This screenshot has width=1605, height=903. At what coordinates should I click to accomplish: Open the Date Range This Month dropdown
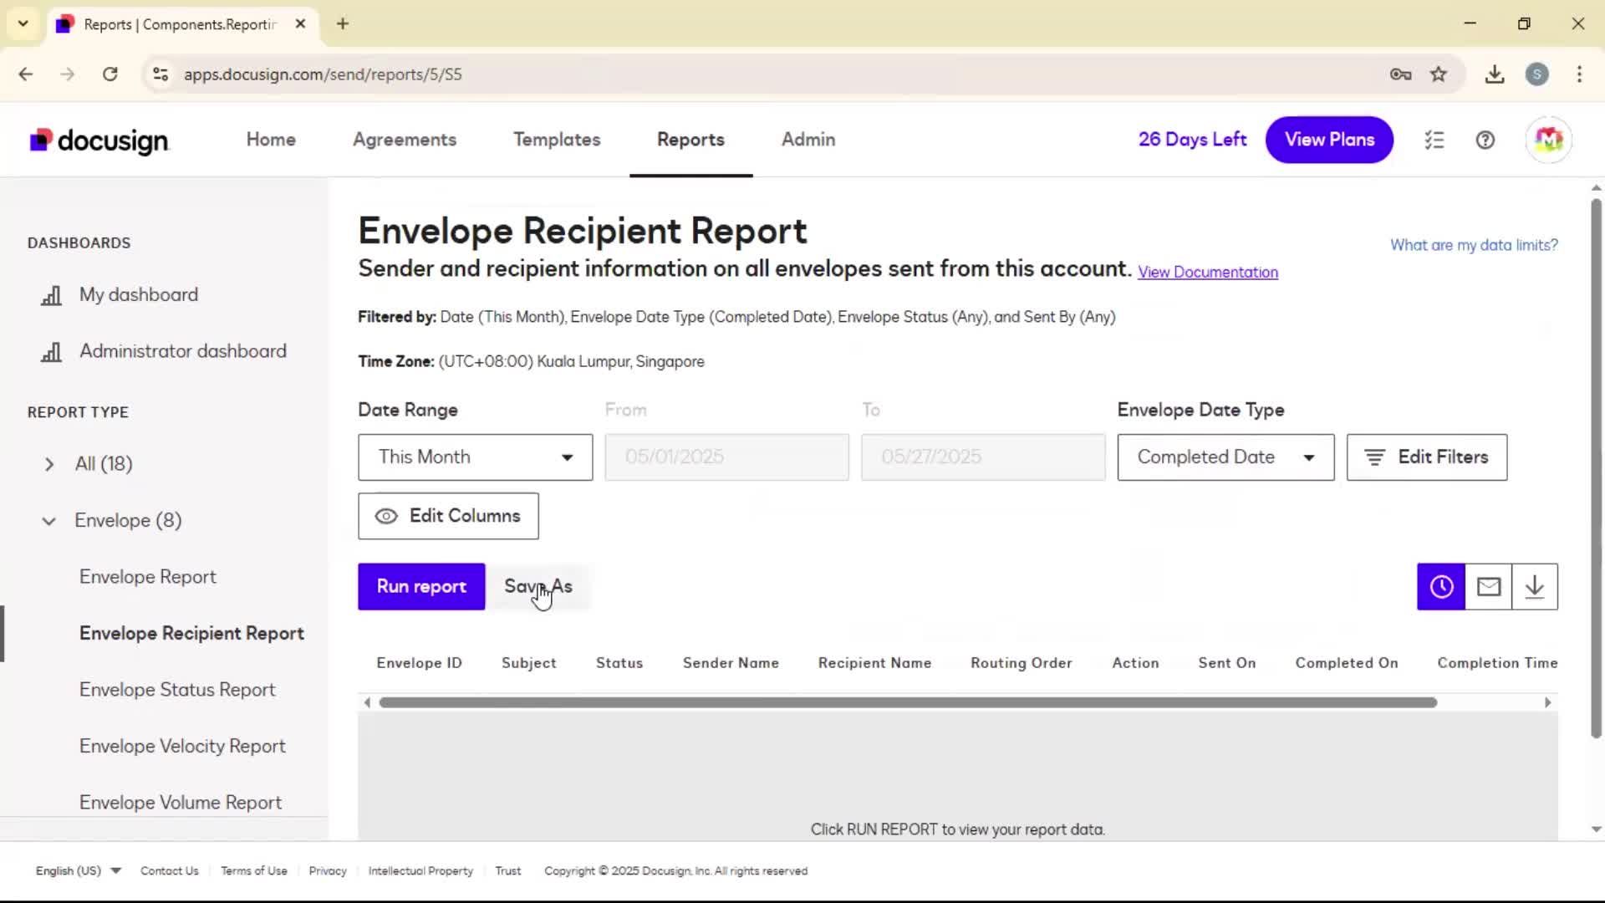(x=475, y=457)
